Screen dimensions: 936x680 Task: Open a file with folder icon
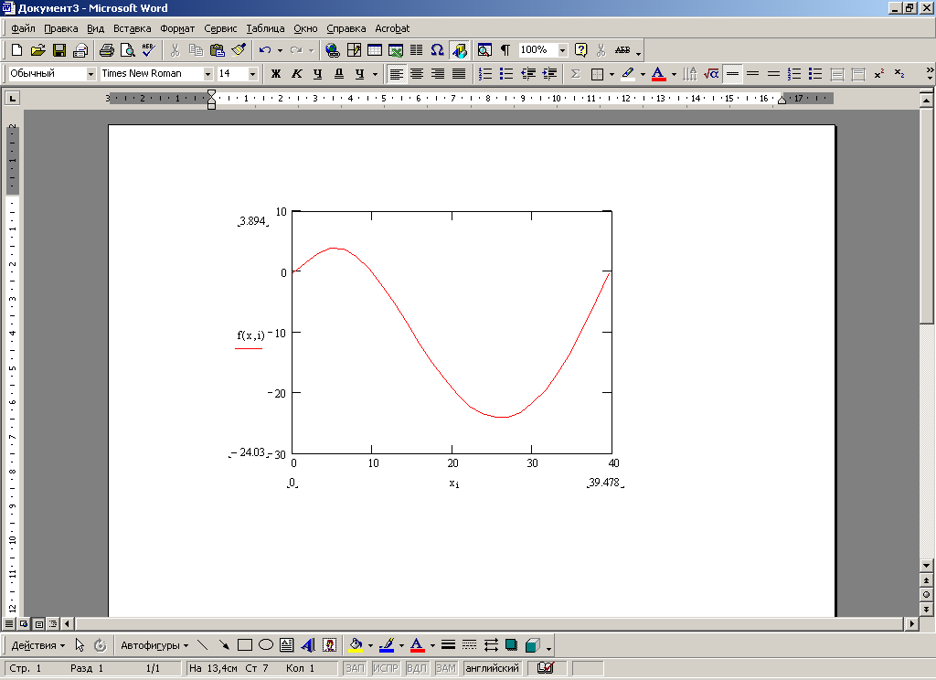[38, 50]
